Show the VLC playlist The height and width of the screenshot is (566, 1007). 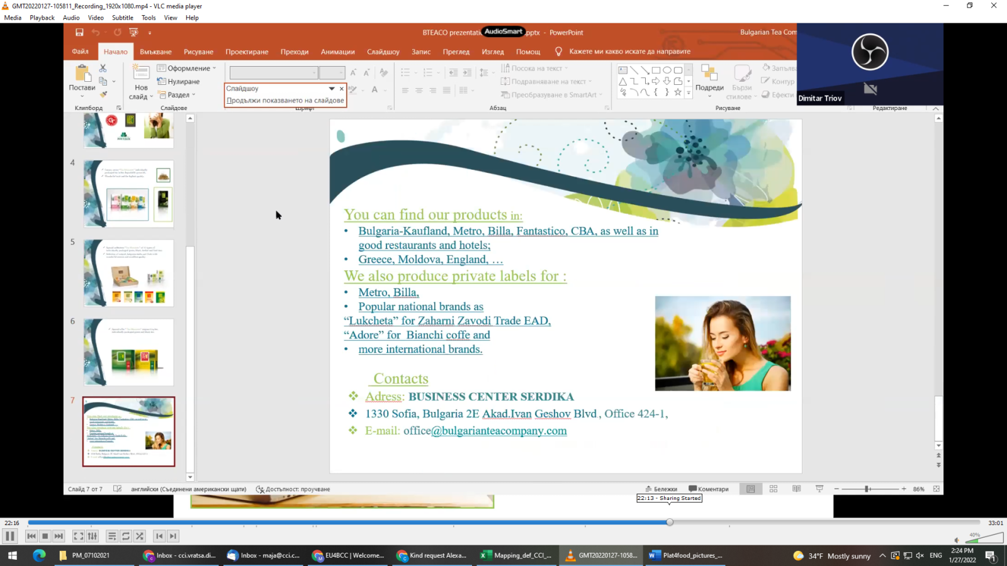112,536
